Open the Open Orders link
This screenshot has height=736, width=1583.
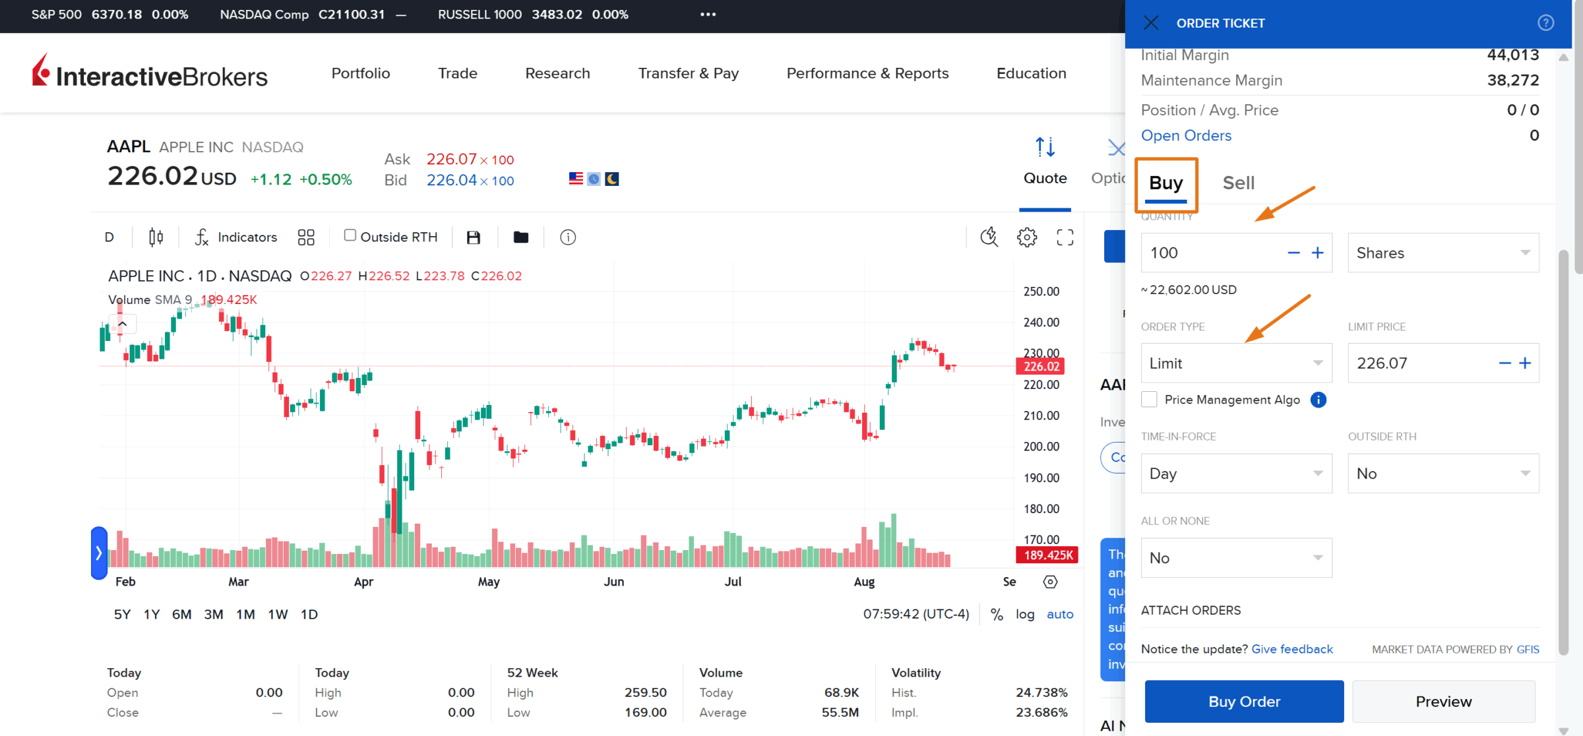coord(1186,135)
